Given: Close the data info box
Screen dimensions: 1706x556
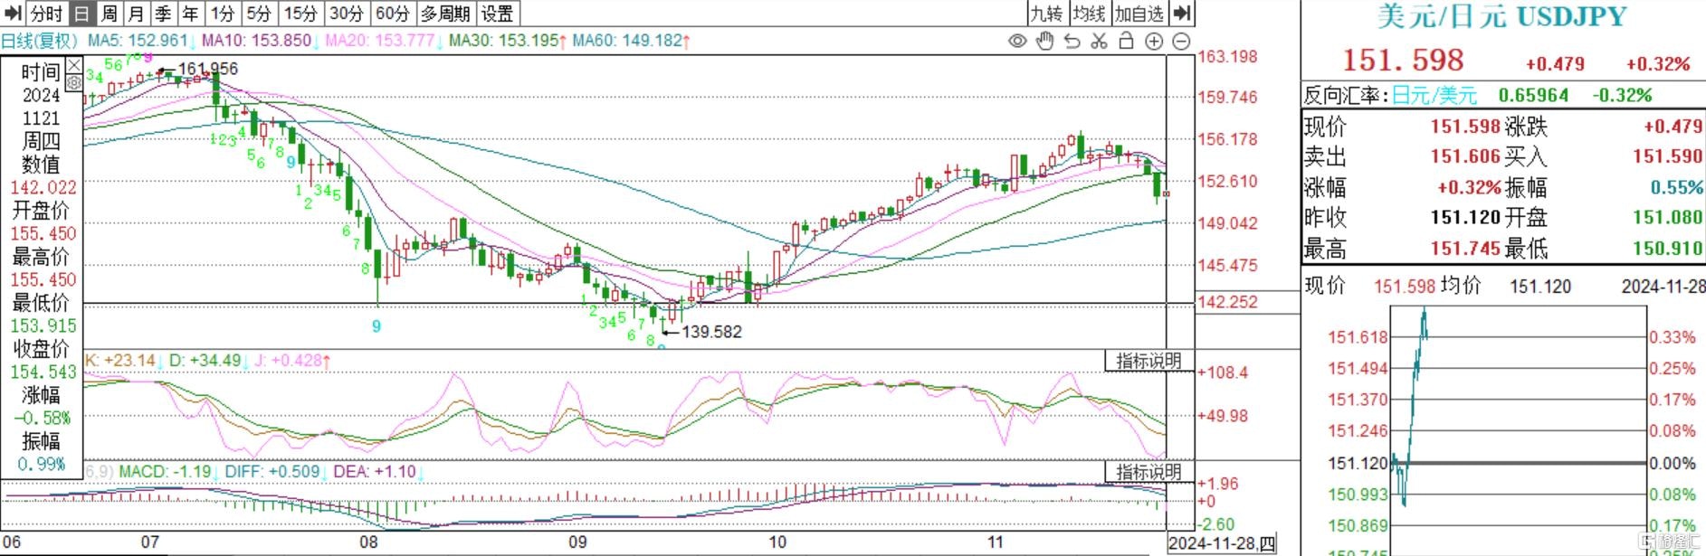Looking at the screenshot, I should [x=74, y=65].
